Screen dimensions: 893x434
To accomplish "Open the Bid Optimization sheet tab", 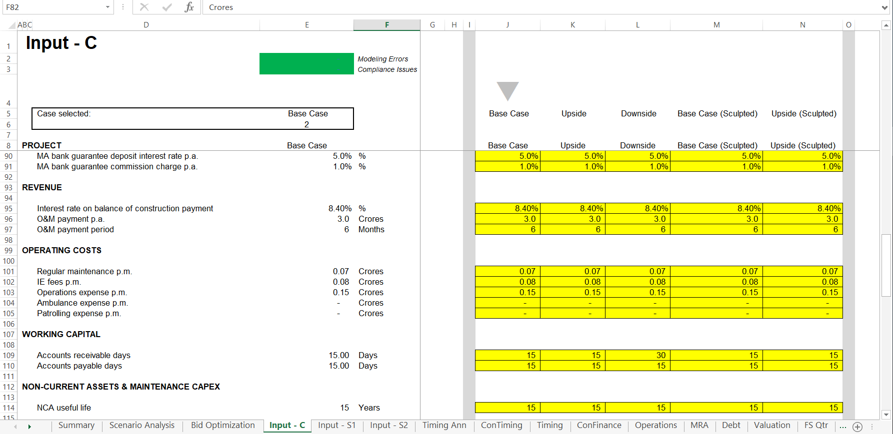I will click(x=223, y=426).
